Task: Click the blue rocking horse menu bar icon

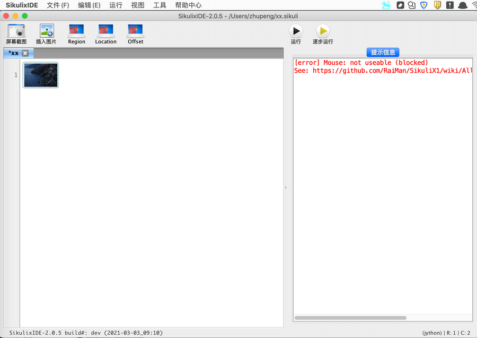Action: [386, 5]
